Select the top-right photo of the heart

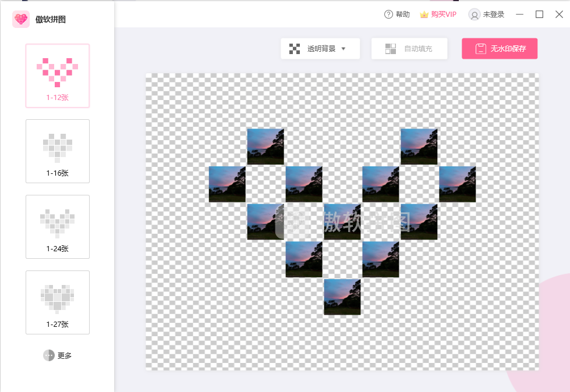click(419, 147)
